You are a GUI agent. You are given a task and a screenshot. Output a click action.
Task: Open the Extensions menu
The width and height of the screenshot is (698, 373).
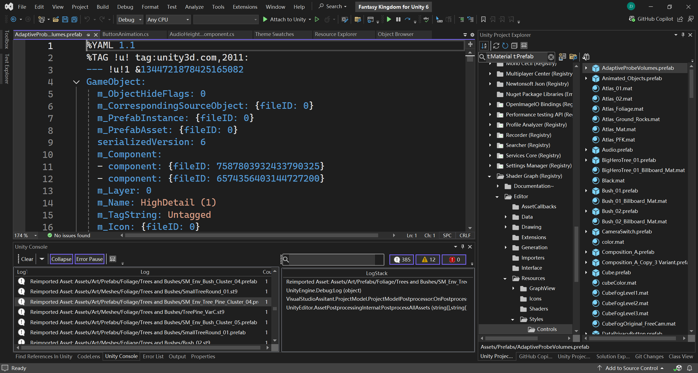tap(245, 7)
